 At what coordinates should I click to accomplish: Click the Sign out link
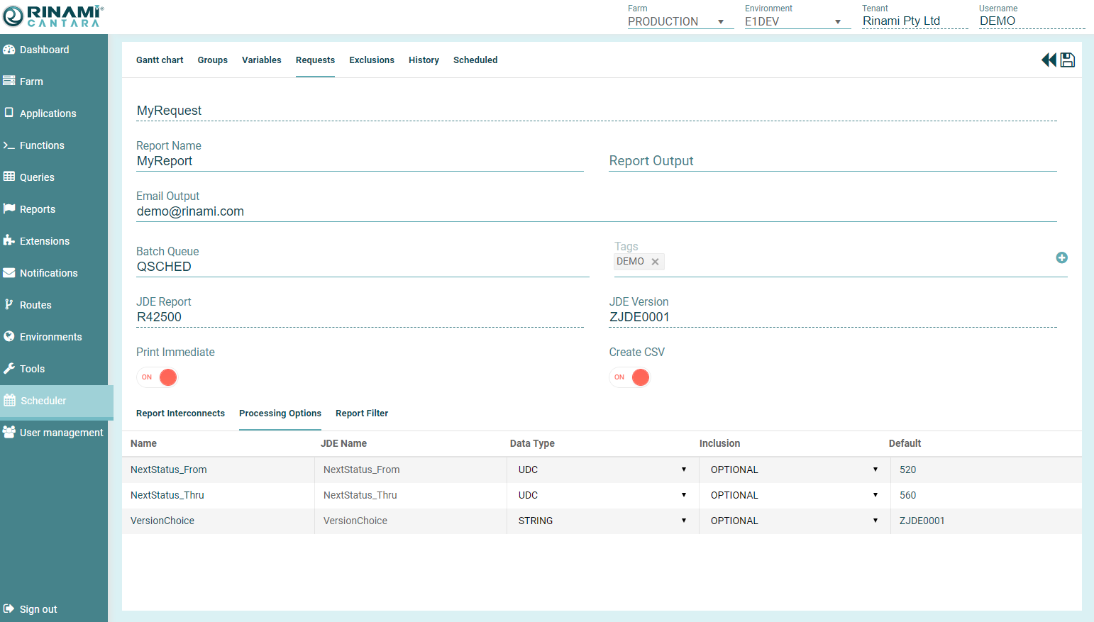point(38,609)
